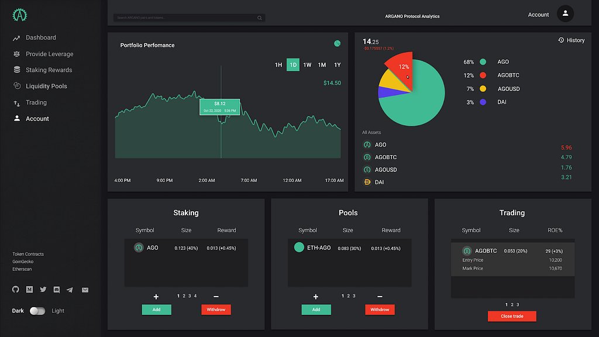Click the Discord icon in sidebar

tap(57, 290)
